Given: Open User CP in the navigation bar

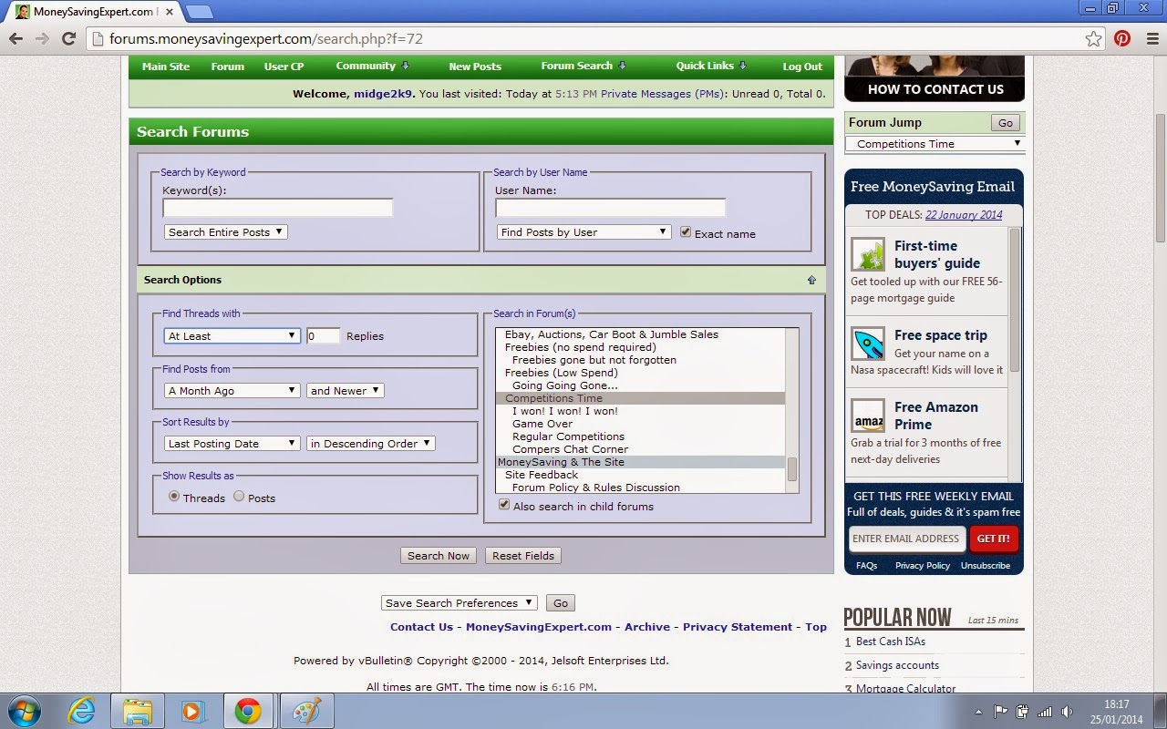Looking at the screenshot, I should pos(284,67).
